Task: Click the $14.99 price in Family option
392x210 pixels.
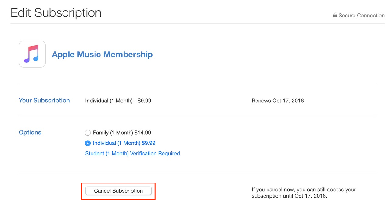Action: click(x=143, y=133)
